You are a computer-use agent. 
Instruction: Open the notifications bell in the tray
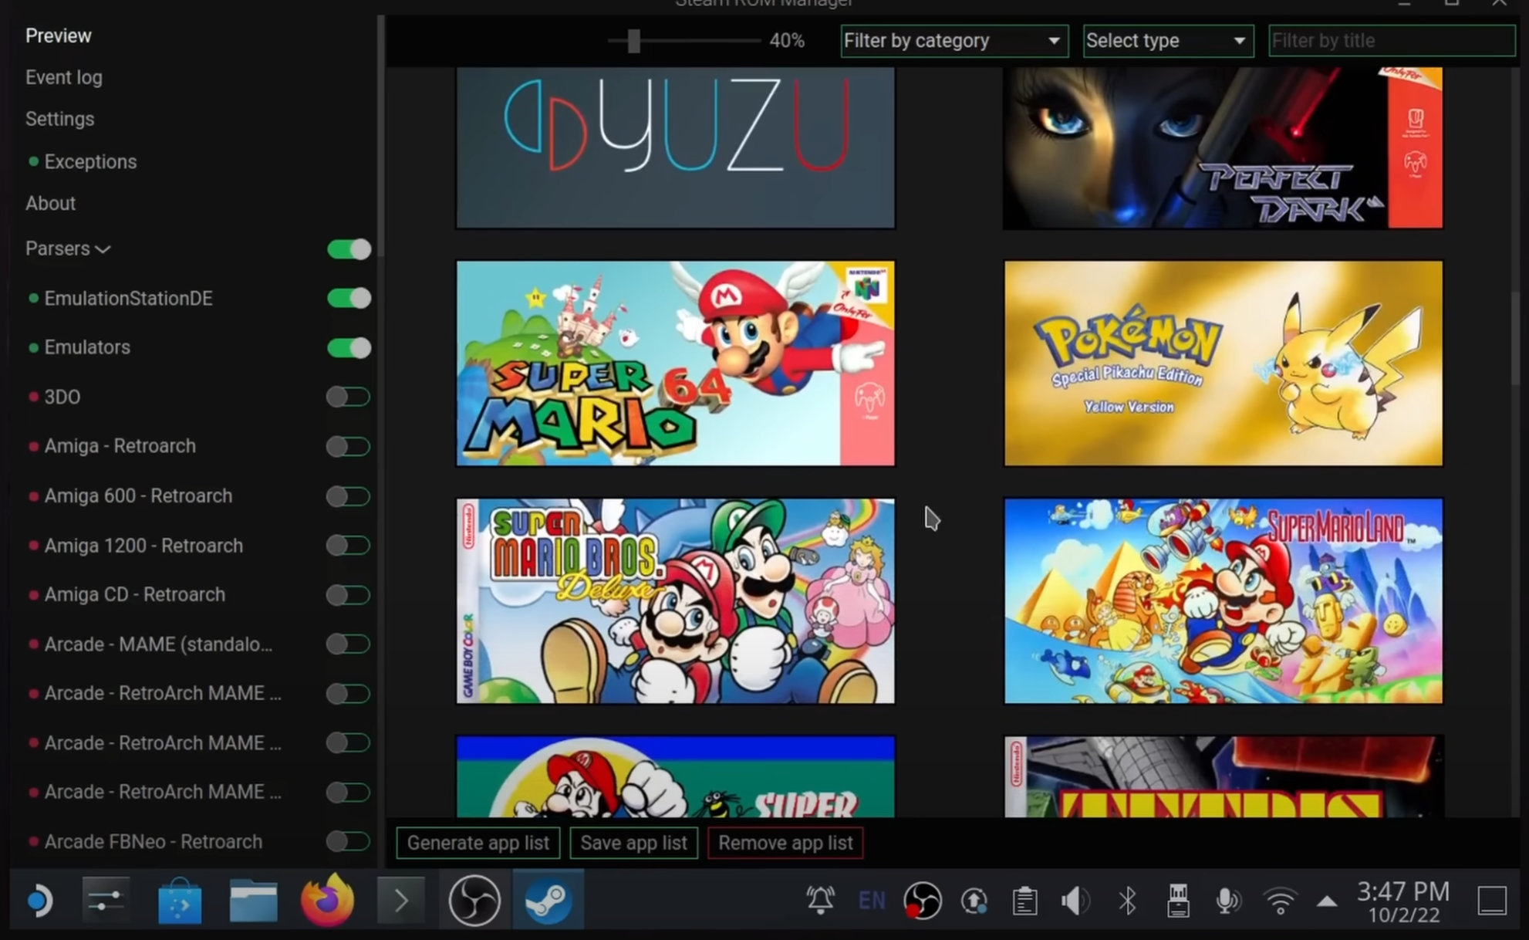pyautogui.click(x=820, y=901)
